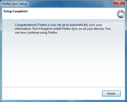This screenshot has height=102, width=127.
Task: Click the Firefox Sync Setup title text
Action: point(15,4)
